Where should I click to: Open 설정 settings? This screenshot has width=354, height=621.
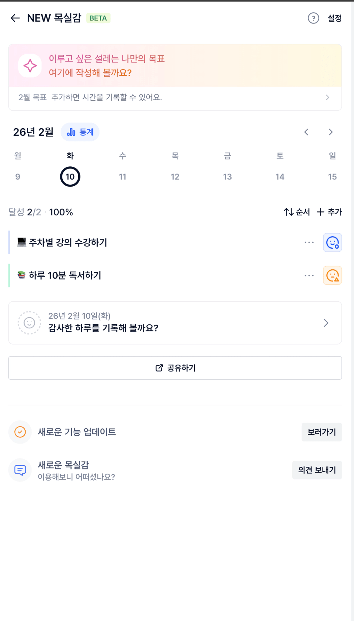click(x=334, y=18)
